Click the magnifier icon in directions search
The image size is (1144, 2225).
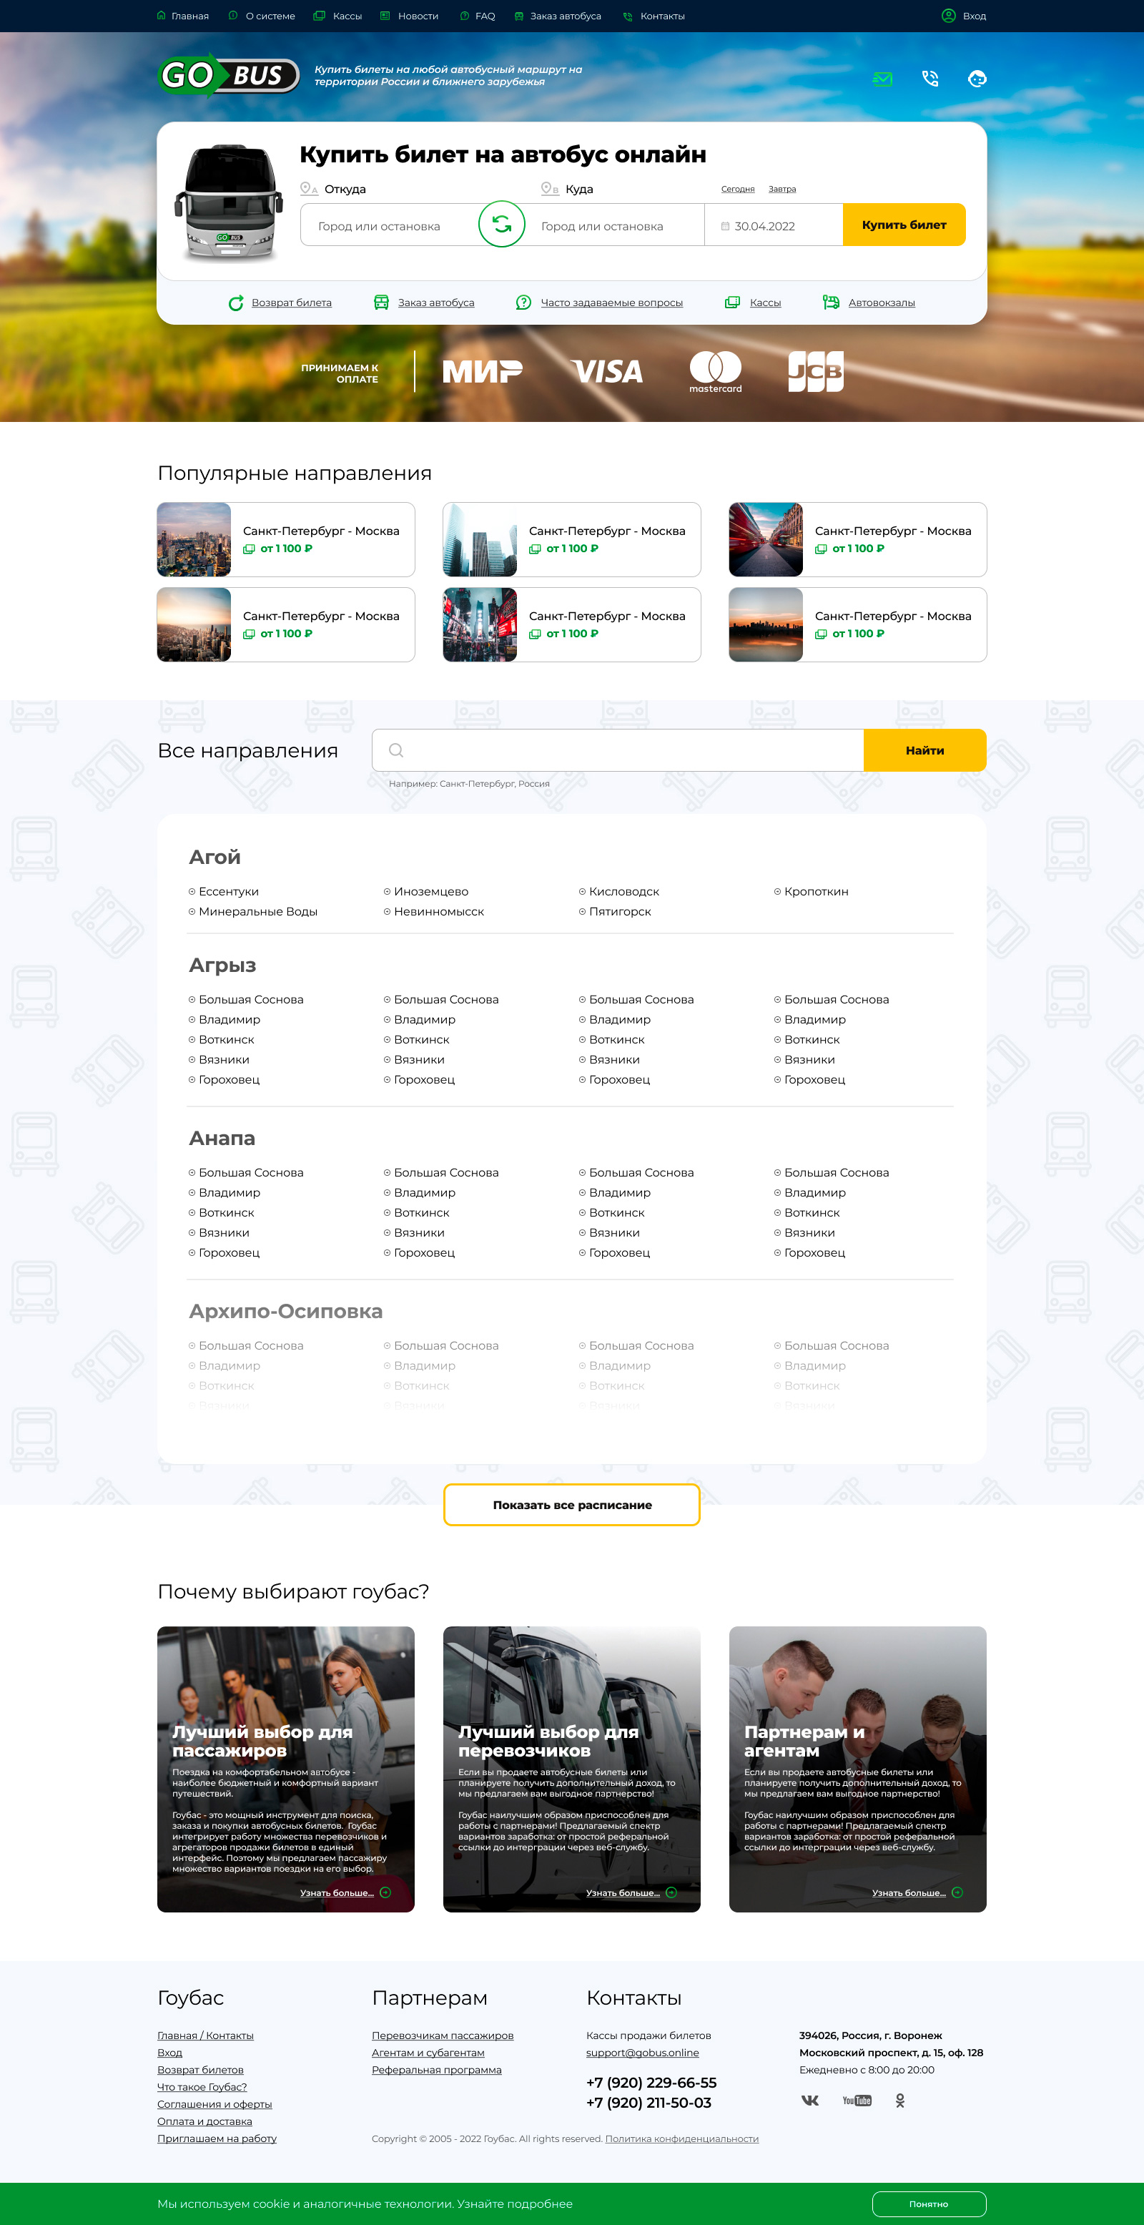396,750
